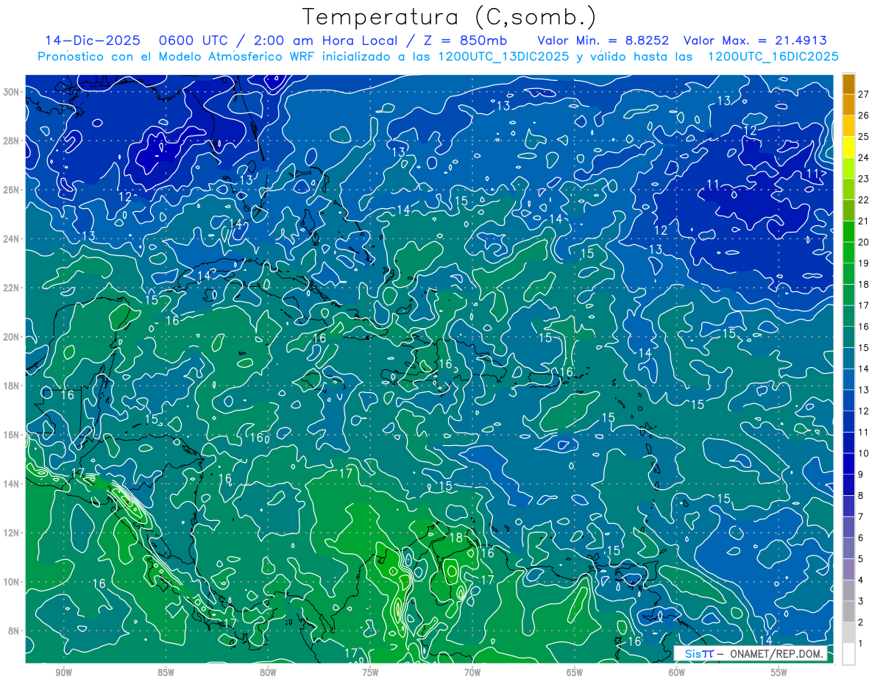Click gray legend swatch between 2 and 3
Image resolution: width=883 pixels, height=682 pixels.
pyautogui.click(x=848, y=611)
